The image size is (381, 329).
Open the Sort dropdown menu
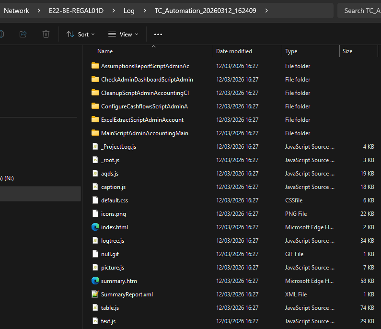click(x=81, y=34)
